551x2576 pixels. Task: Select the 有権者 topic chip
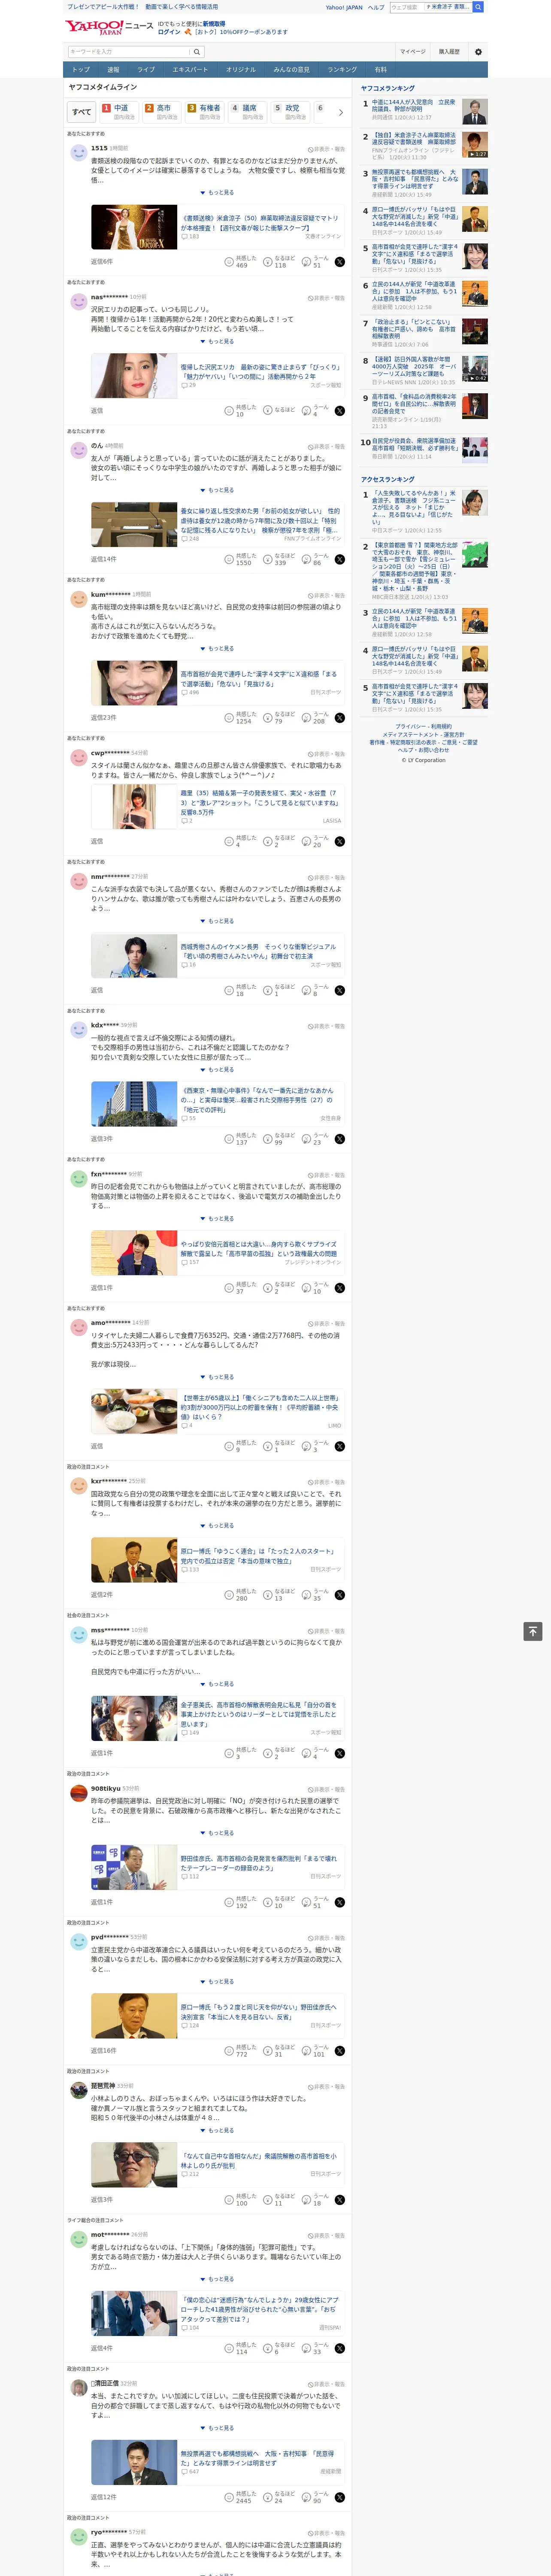coord(205,112)
